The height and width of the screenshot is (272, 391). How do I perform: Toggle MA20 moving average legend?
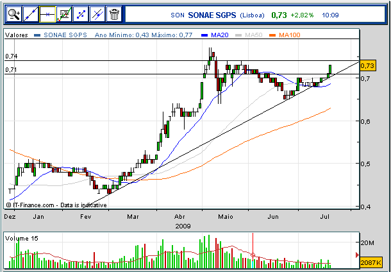click(x=215, y=35)
